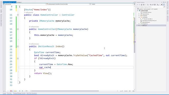Click '0 references' CodeLens above the constructor

click(x=34, y=27)
